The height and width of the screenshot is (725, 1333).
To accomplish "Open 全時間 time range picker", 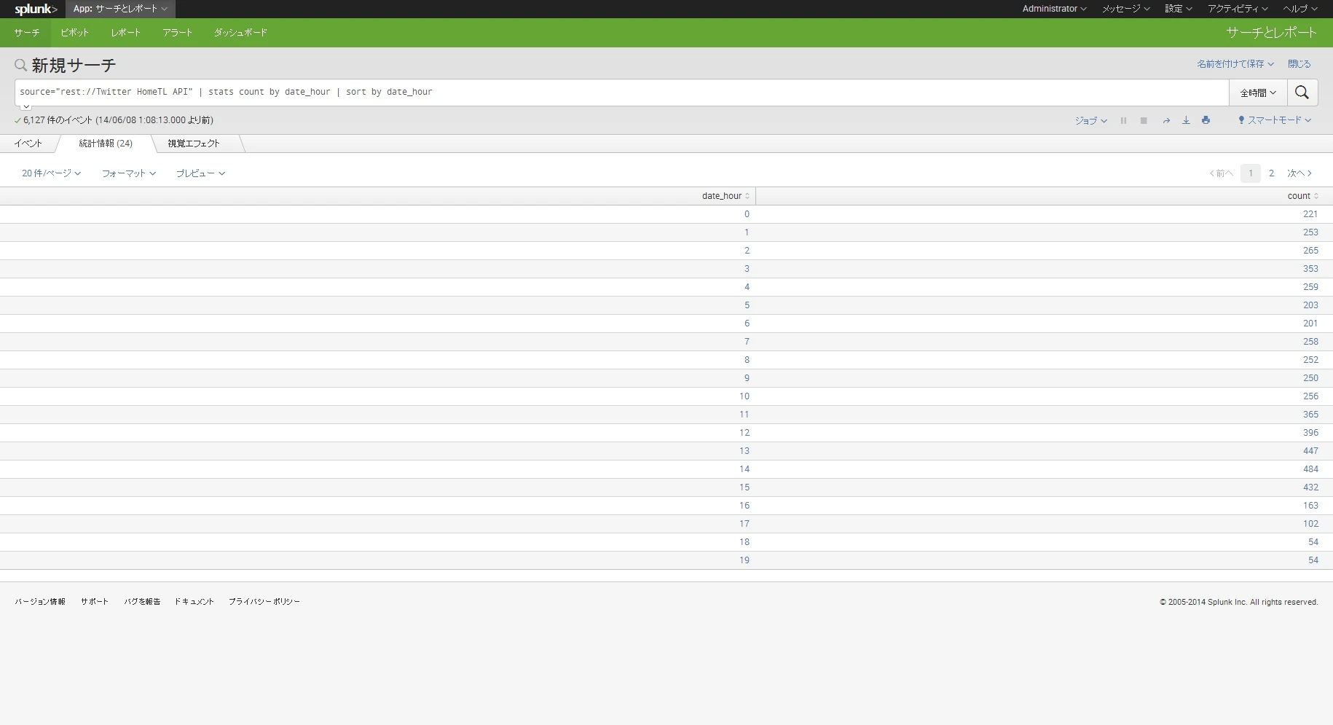I will [x=1258, y=93].
